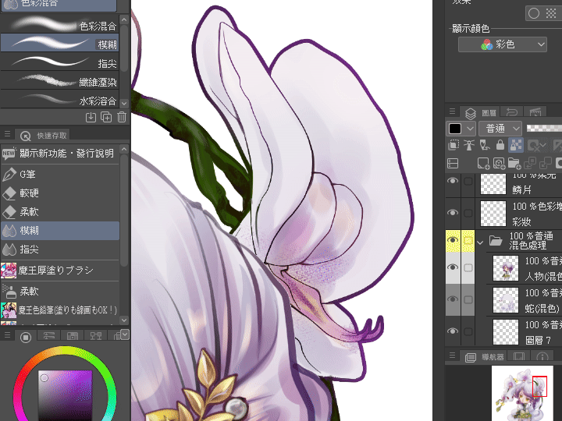Open the color wheel tab
Image resolution: width=562 pixels, height=421 pixels.
click(26, 337)
